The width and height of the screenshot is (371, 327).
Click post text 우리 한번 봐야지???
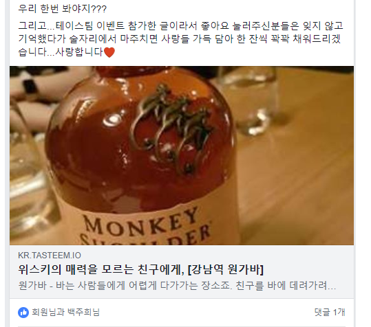point(62,9)
